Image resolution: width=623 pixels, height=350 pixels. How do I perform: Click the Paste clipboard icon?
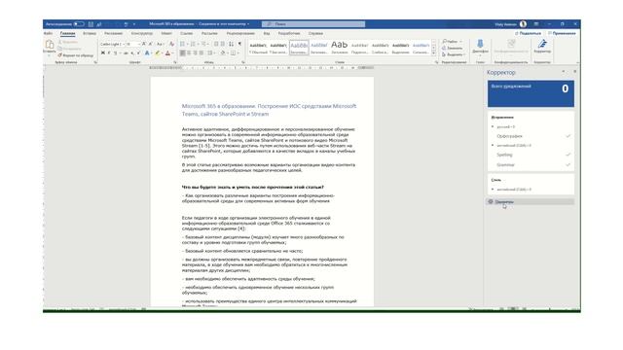tap(50, 44)
